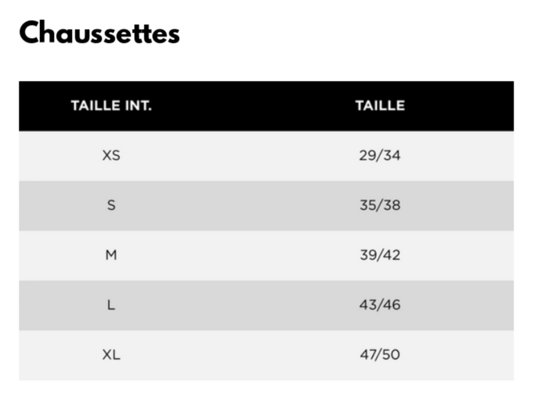The image size is (546, 405).
Task: Click the 47/50 size value
Action: [x=379, y=355]
